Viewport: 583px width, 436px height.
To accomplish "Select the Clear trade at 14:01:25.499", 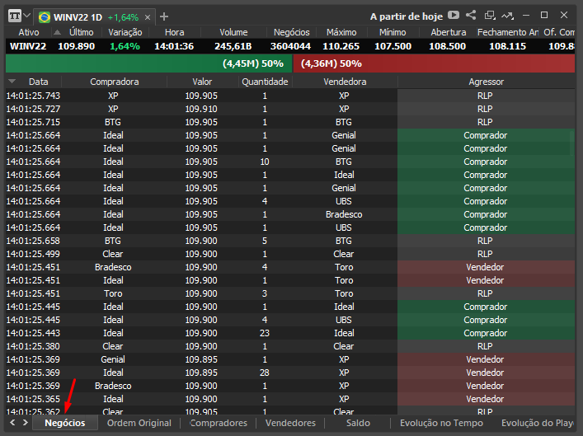I will point(290,254).
